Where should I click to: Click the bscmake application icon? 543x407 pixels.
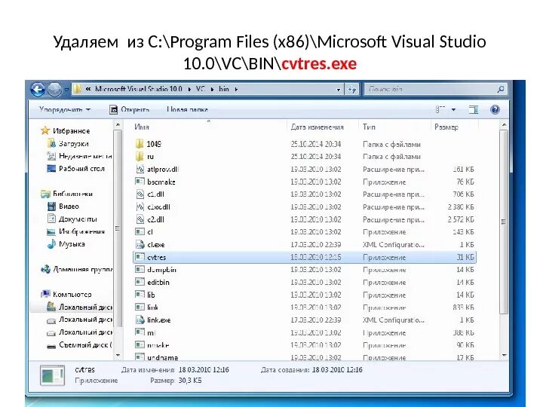pyautogui.click(x=140, y=182)
